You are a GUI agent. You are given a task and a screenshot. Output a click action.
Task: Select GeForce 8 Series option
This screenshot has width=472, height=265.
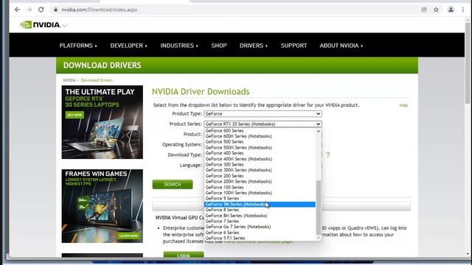[260, 210]
